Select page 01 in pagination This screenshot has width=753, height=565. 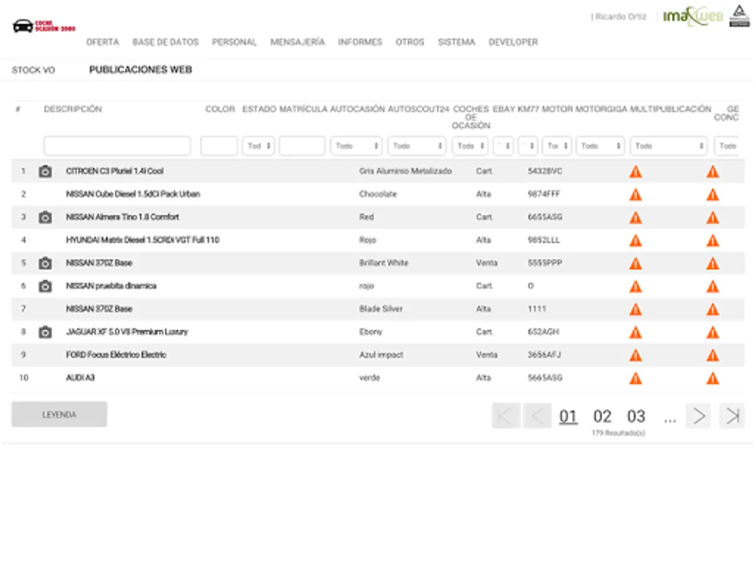tap(569, 416)
